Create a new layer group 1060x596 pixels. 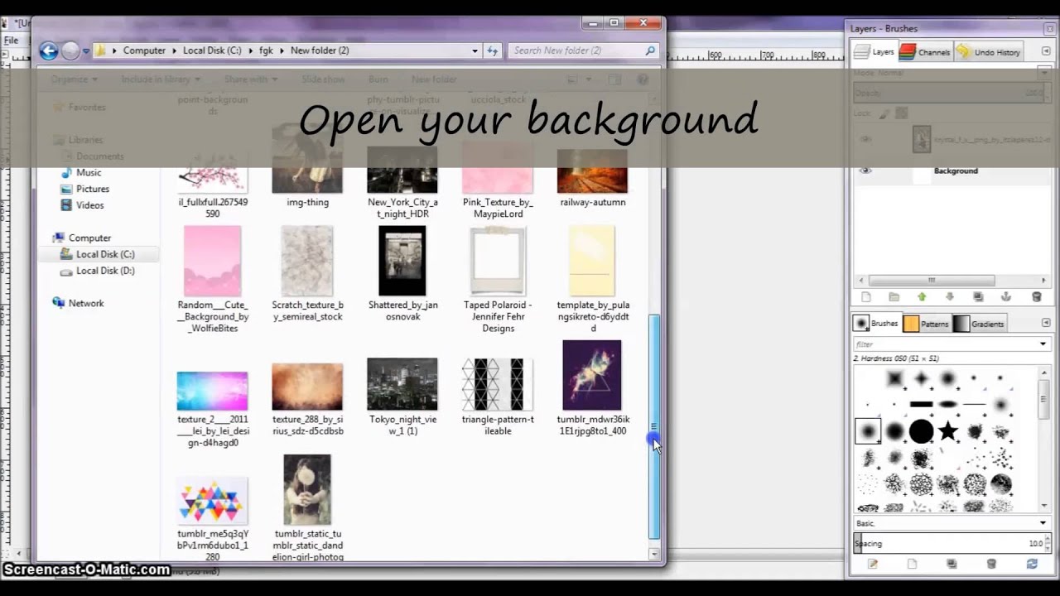pos(894,297)
